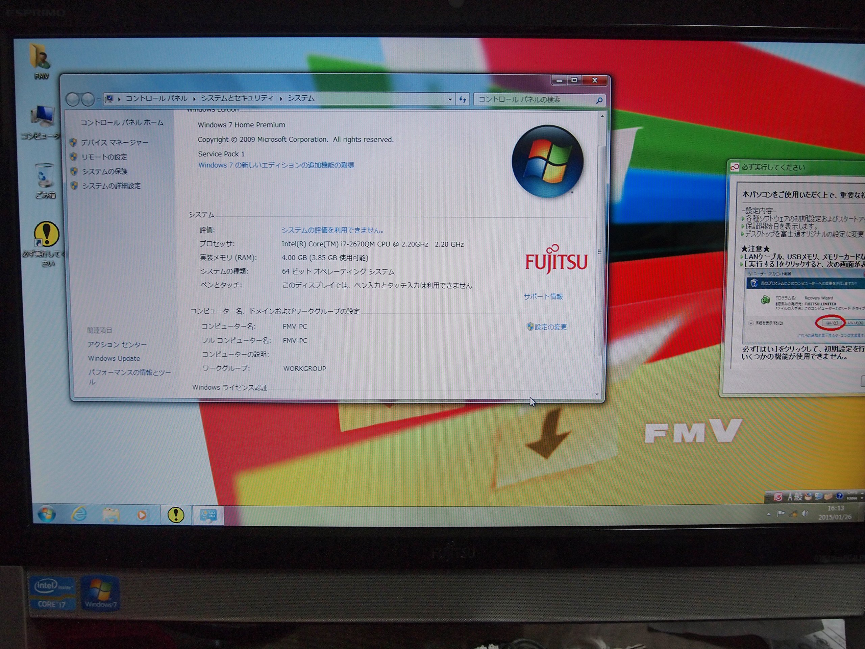This screenshot has width=865, height=649.
Task: Click the volume speaker tray icon
Action: [x=805, y=513]
